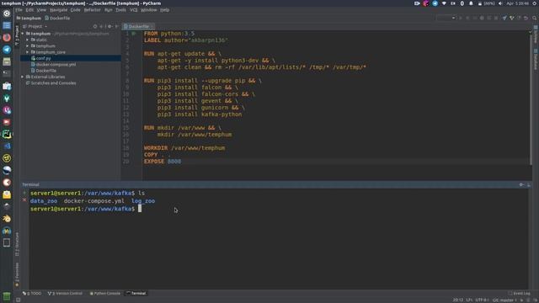Toggle the Project tool window stripe button
The height and width of the screenshot is (303, 539).
click(17, 35)
